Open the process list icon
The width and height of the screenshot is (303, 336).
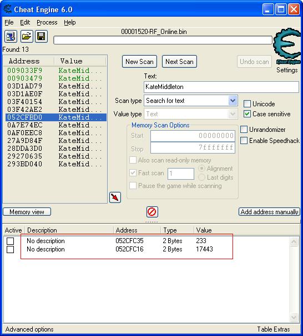pos(11,36)
